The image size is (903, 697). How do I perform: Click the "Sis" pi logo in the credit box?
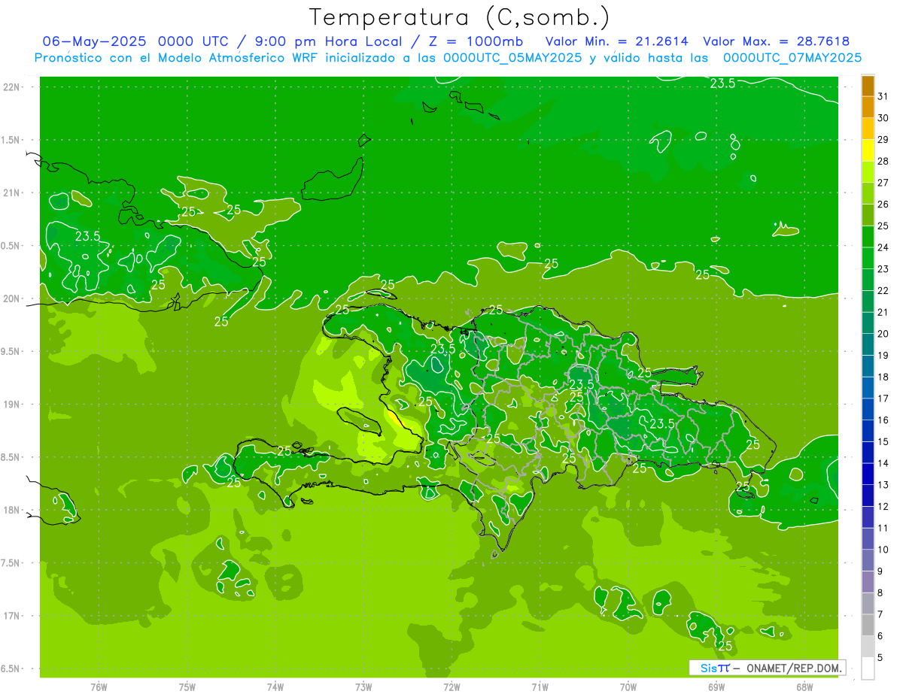point(715,668)
